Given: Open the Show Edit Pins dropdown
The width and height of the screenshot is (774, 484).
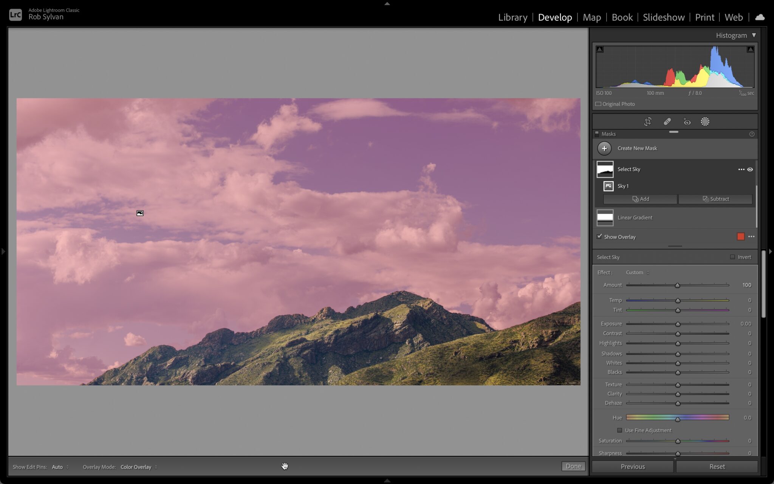Looking at the screenshot, I should tap(59, 467).
